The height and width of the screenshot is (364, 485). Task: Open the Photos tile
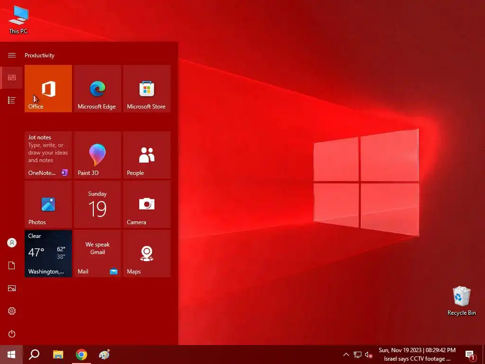(x=48, y=204)
